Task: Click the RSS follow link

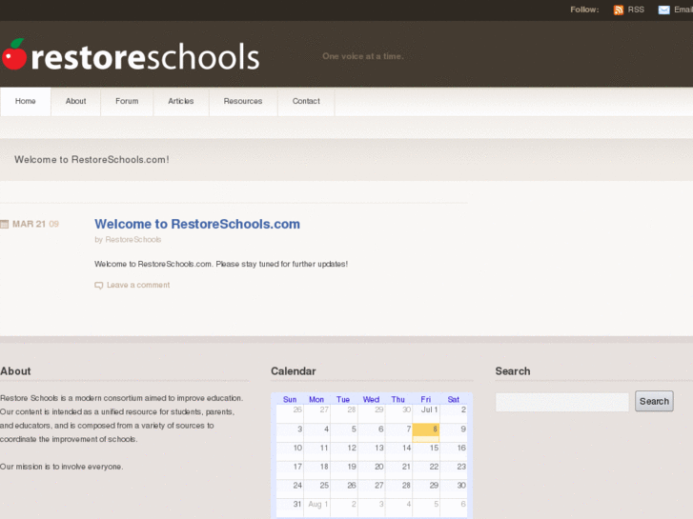Action: pos(636,10)
